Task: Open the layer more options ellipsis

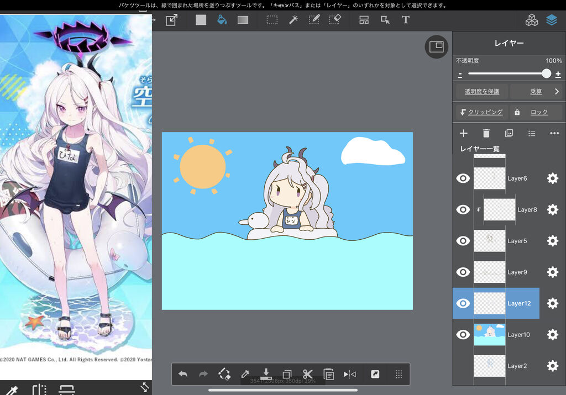Action: pos(554,133)
